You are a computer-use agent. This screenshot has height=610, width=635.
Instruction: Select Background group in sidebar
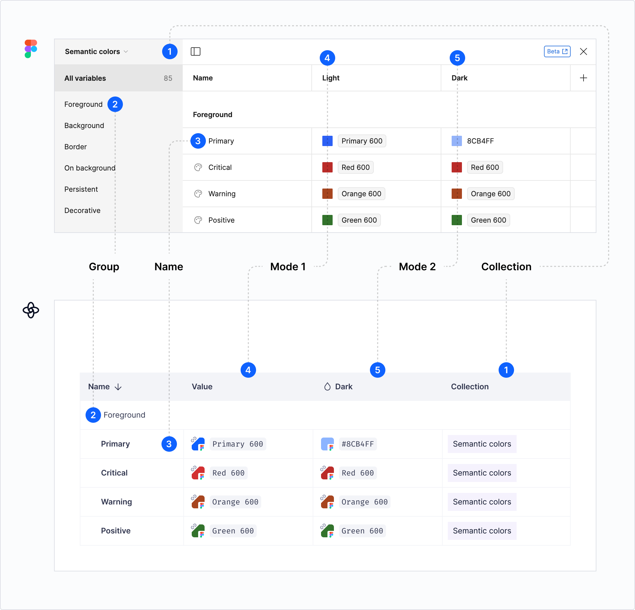(x=84, y=126)
